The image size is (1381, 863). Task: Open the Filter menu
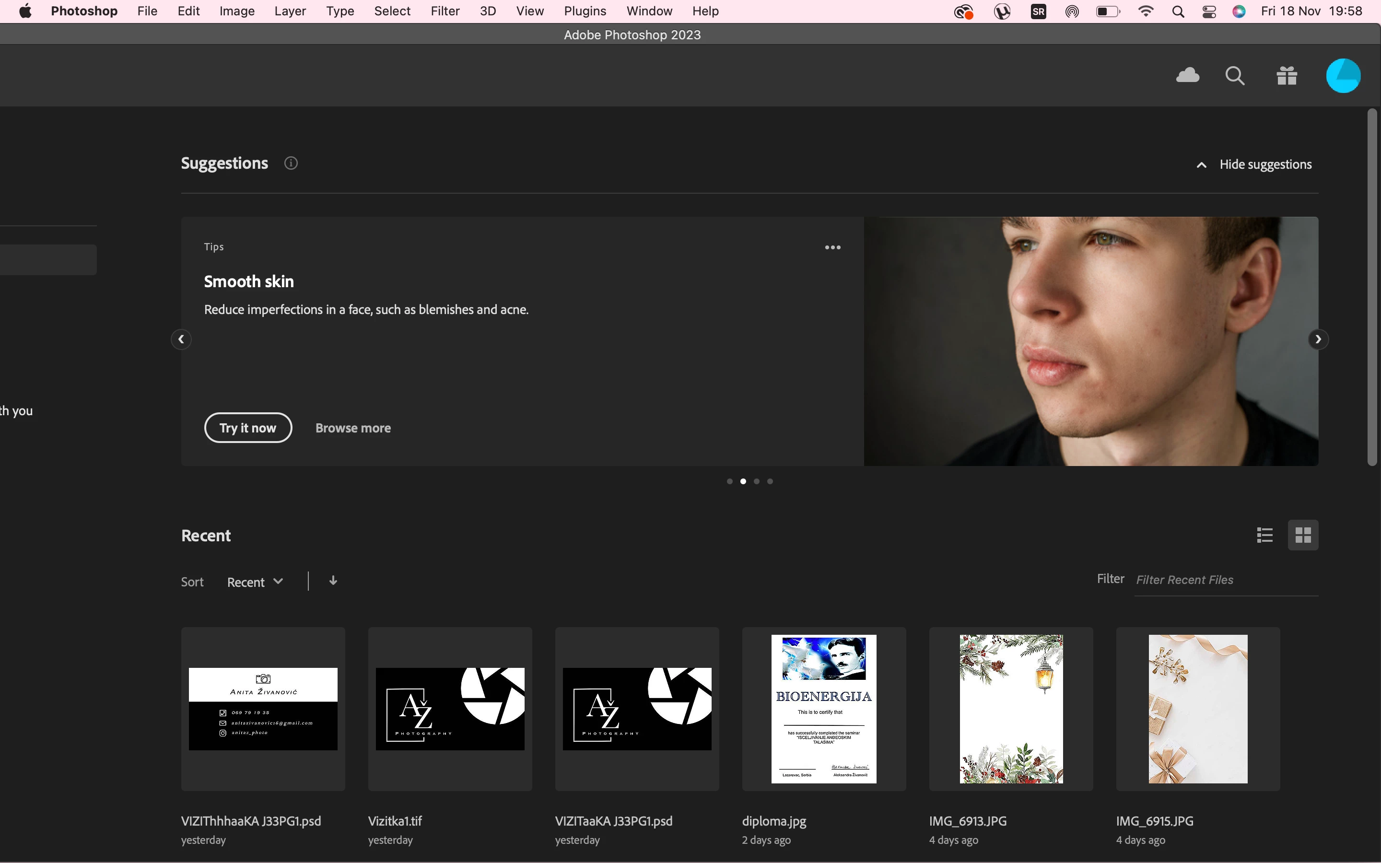pos(445,12)
